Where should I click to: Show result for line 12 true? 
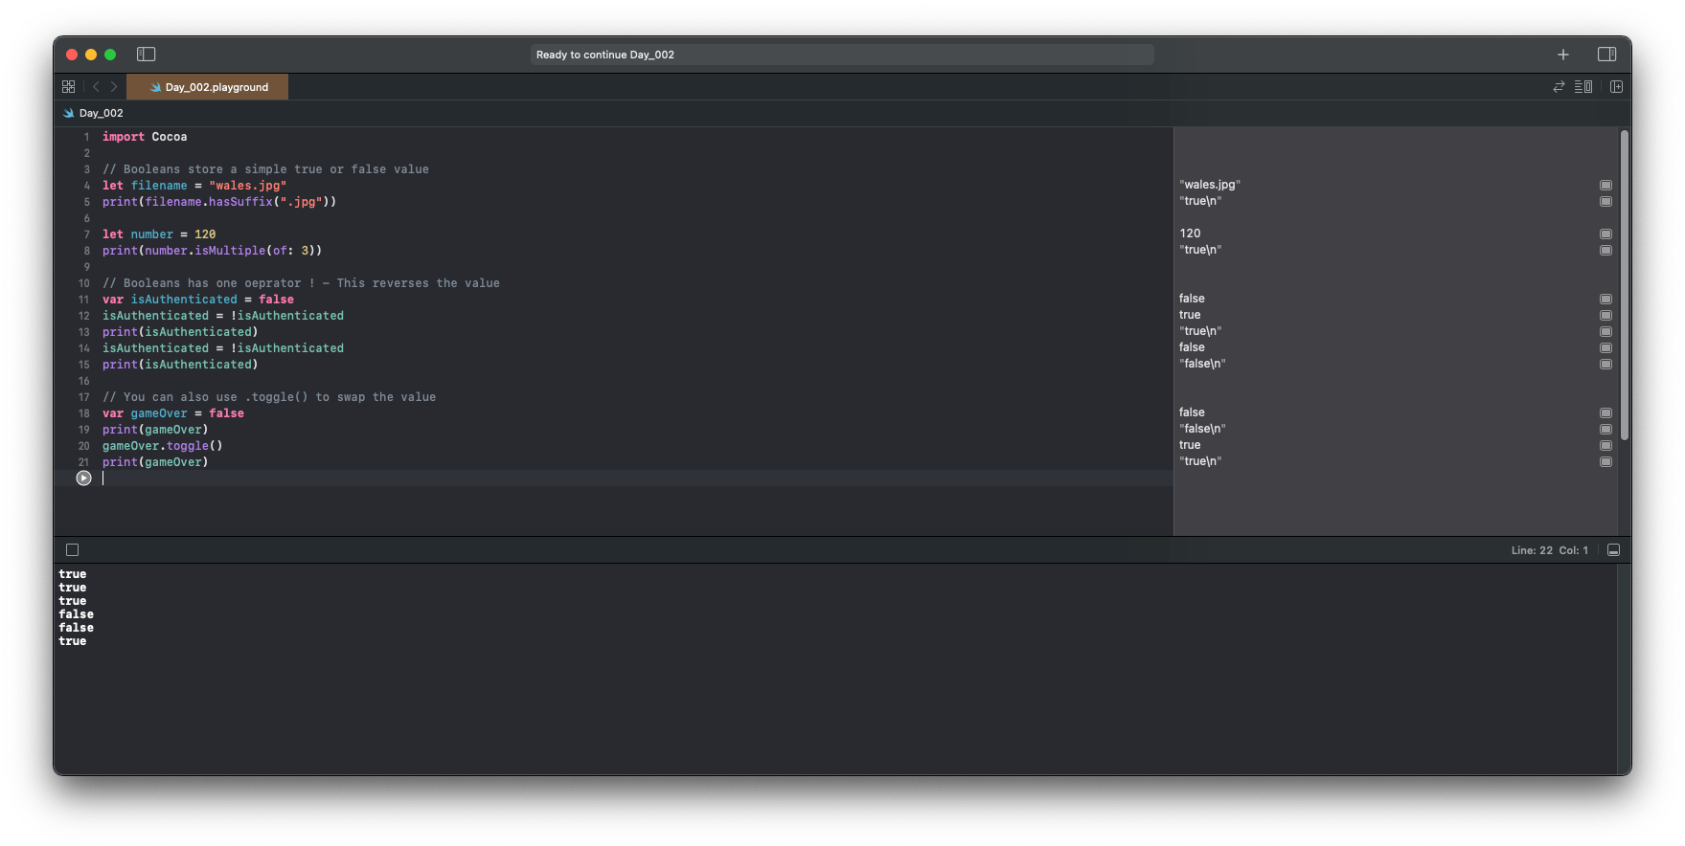pos(1605,315)
